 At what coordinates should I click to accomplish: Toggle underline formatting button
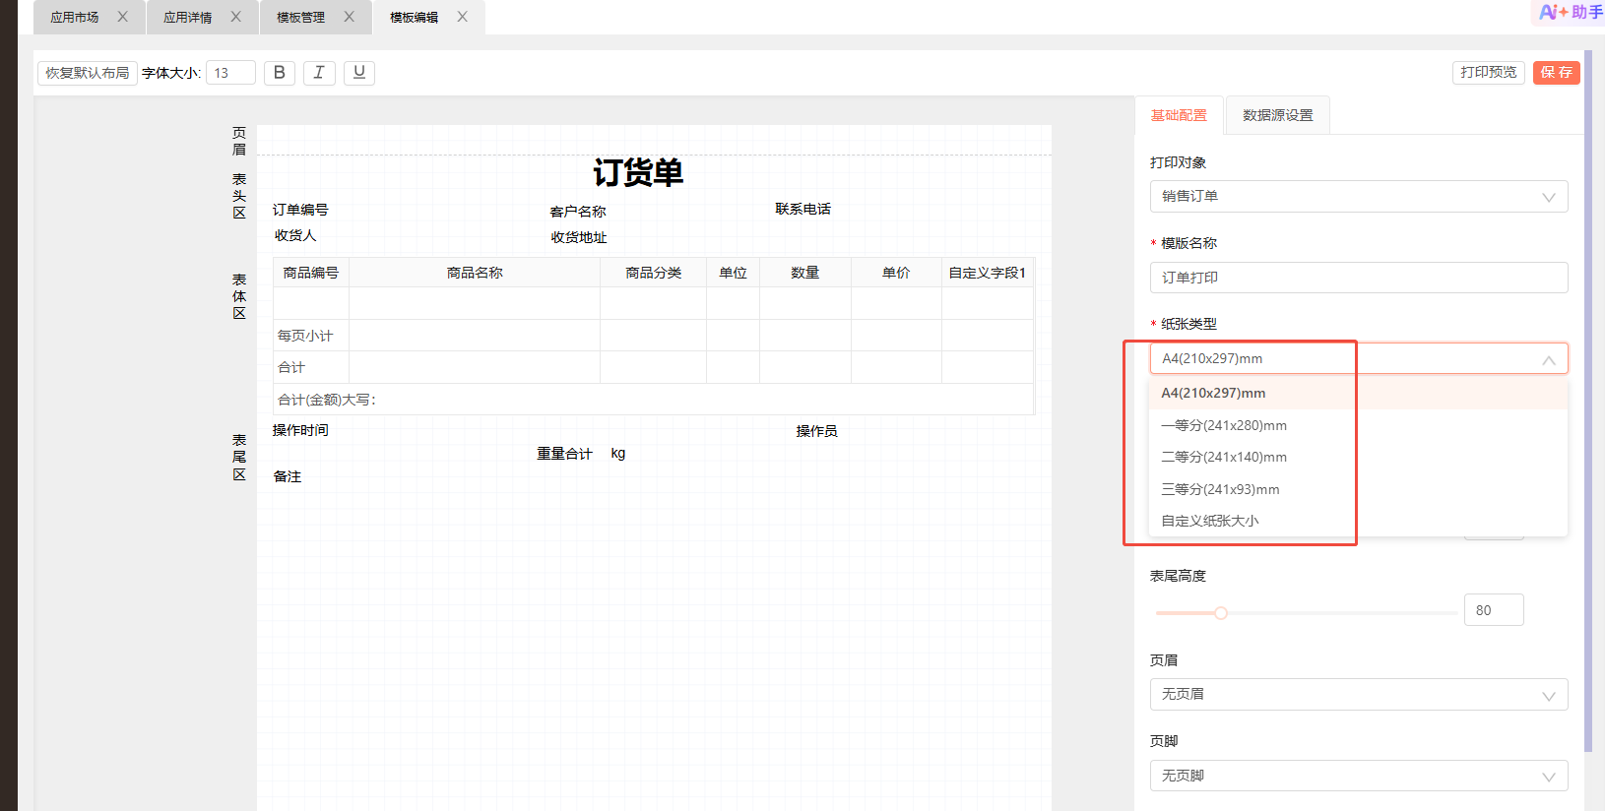pyautogui.click(x=359, y=73)
